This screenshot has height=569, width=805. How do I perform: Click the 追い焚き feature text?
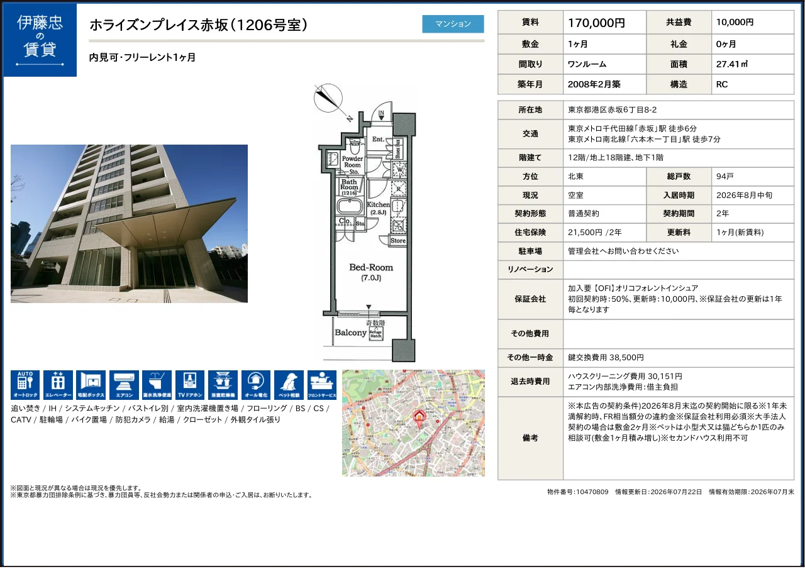point(25,409)
